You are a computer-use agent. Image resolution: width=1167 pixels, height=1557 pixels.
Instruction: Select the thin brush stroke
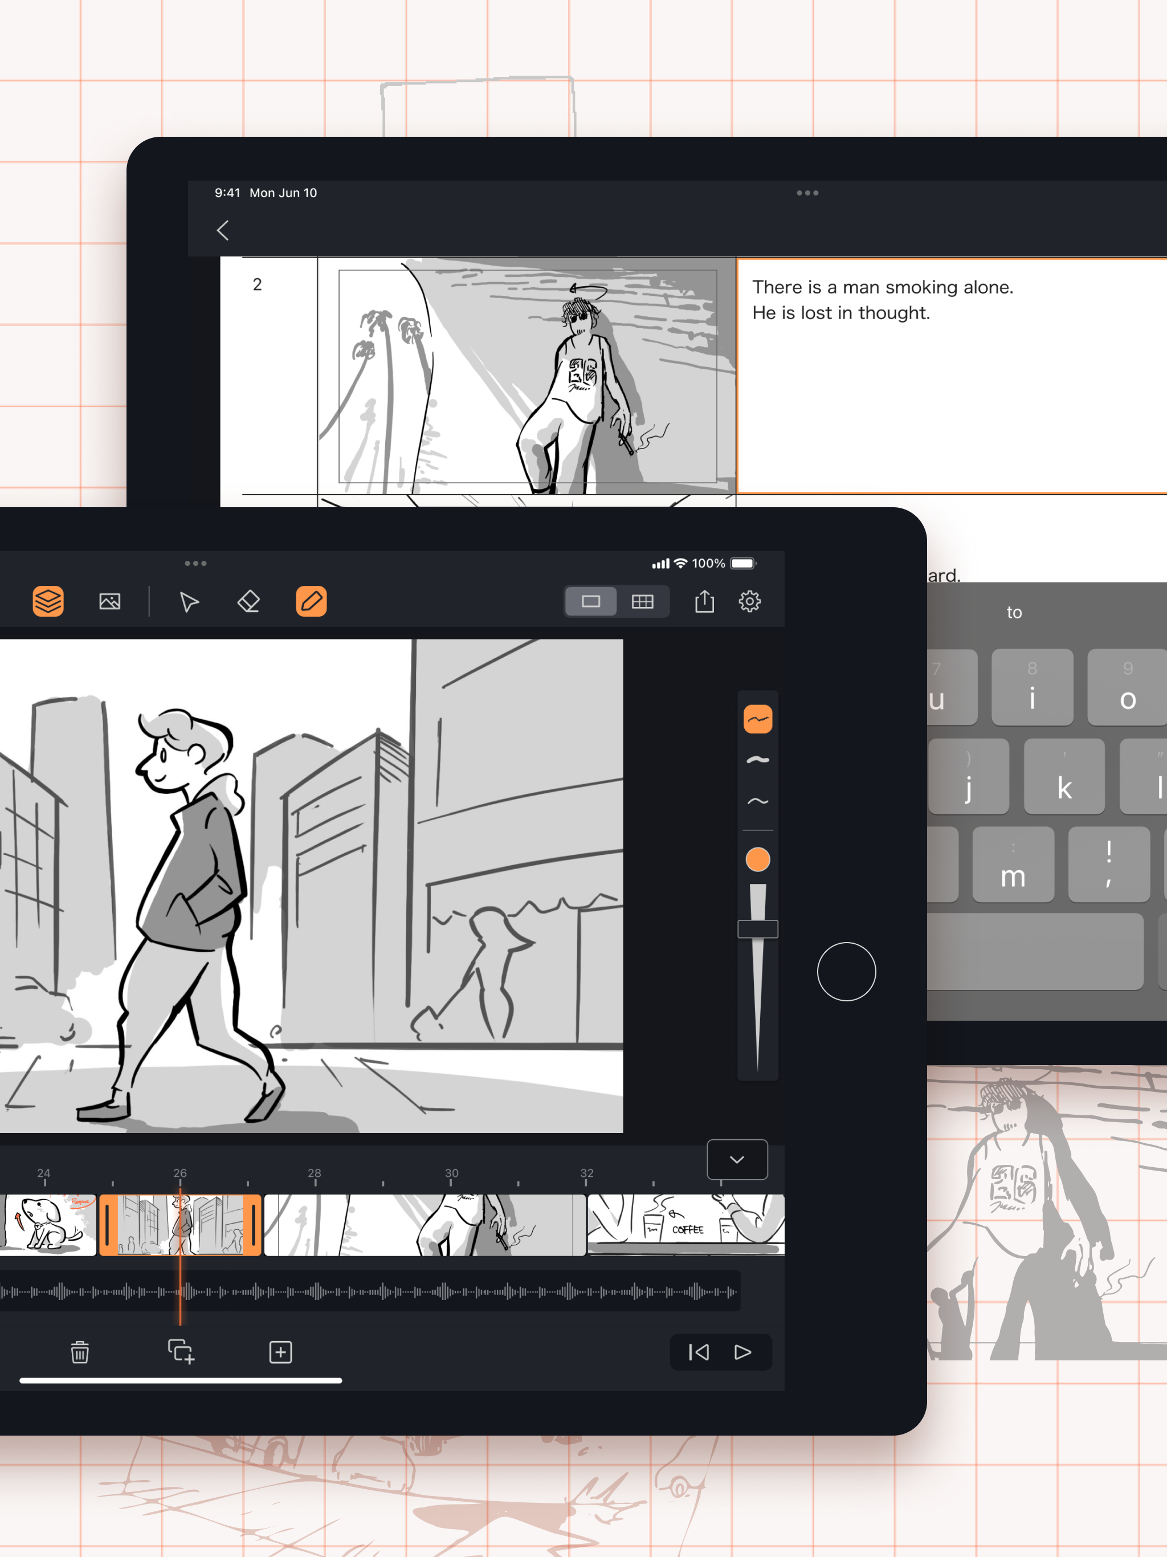(x=757, y=801)
